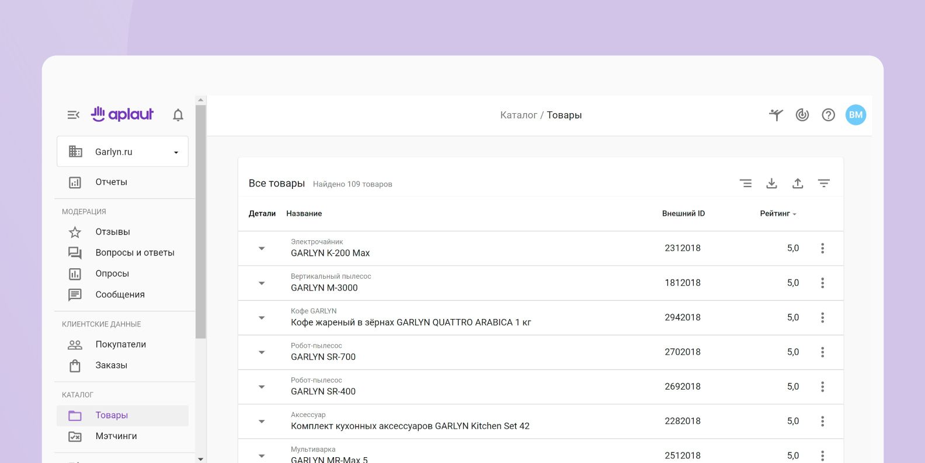Go to Покупатели section
This screenshot has width=925, height=463.
click(120, 344)
